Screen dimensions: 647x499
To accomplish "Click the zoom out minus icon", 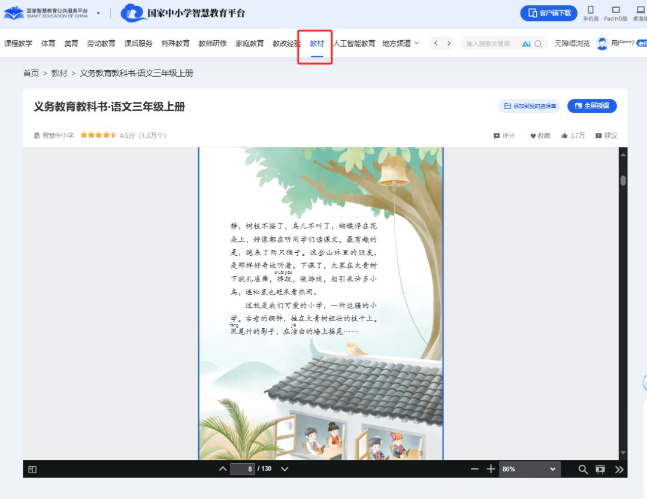I will pyautogui.click(x=475, y=469).
